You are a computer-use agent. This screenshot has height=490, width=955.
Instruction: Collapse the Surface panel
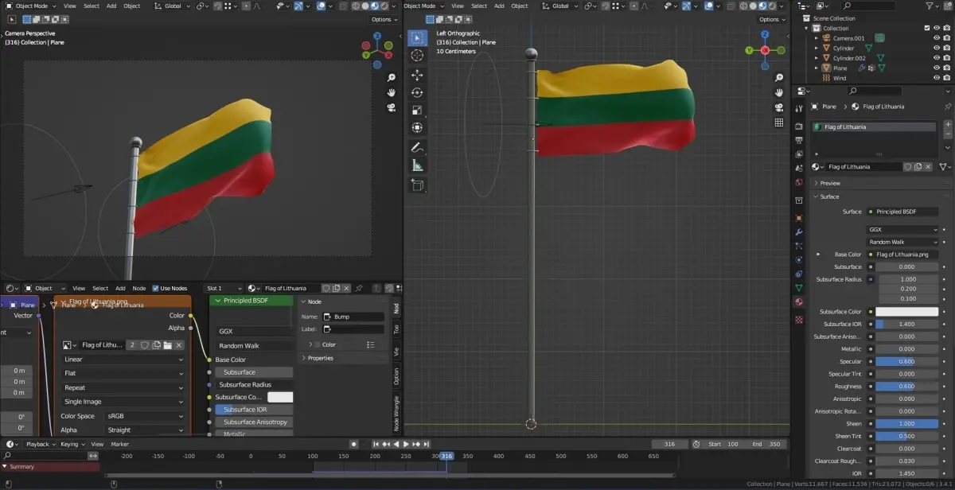pos(829,196)
